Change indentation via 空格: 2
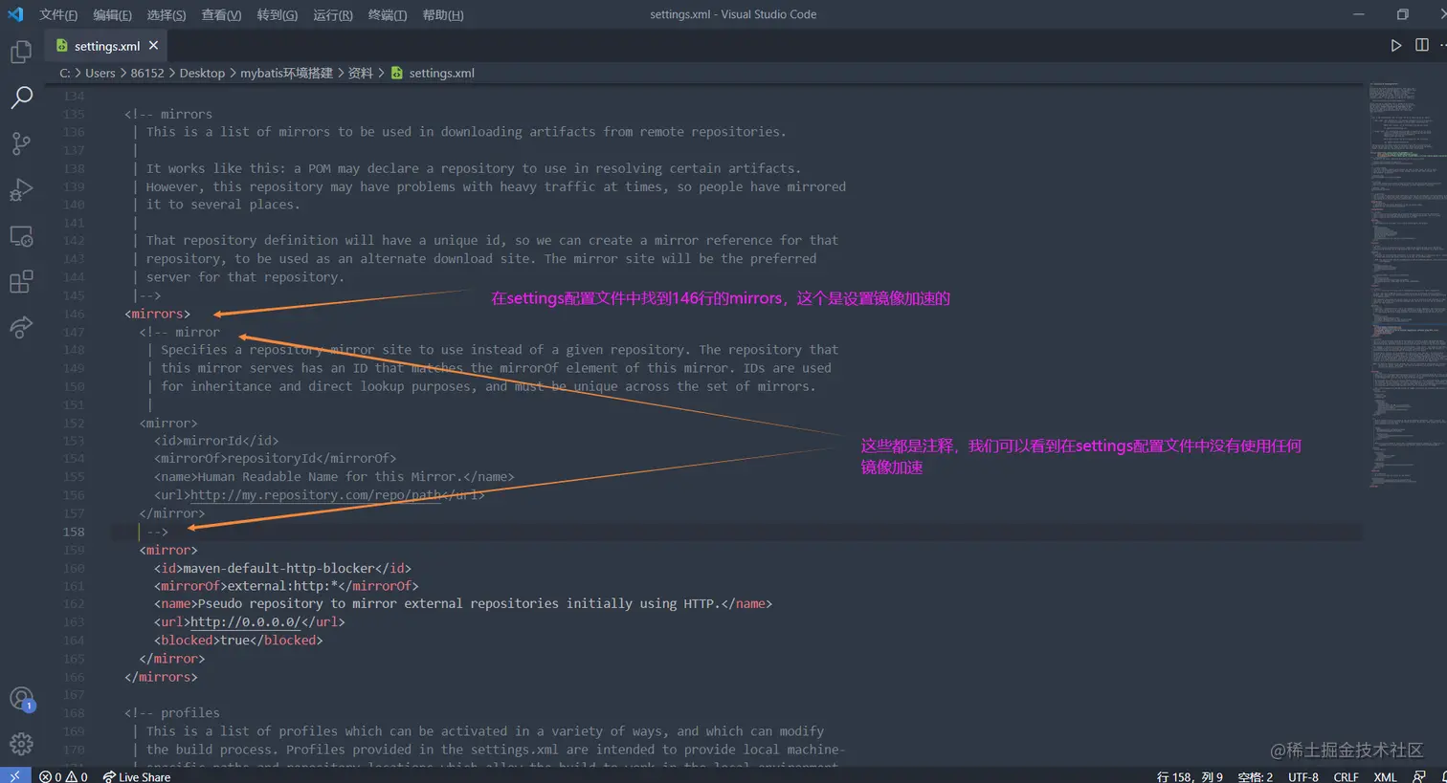 (1255, 776)
